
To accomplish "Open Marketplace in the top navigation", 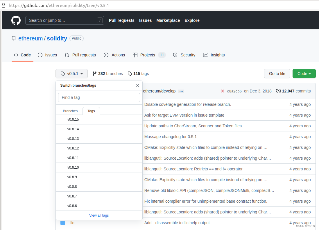I will (x=168, y=20).
